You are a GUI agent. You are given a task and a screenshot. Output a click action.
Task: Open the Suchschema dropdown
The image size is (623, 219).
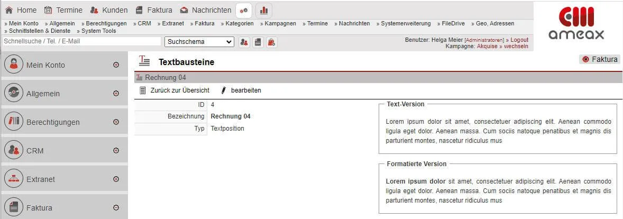(199, 42)
